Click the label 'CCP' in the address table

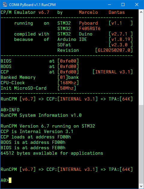point(5,72)
